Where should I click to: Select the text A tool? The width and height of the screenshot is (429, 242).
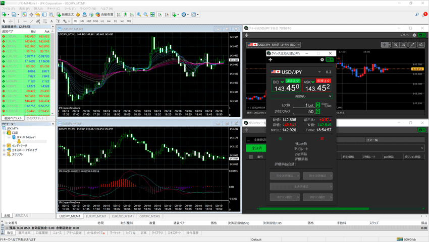(x=51, y=21)
